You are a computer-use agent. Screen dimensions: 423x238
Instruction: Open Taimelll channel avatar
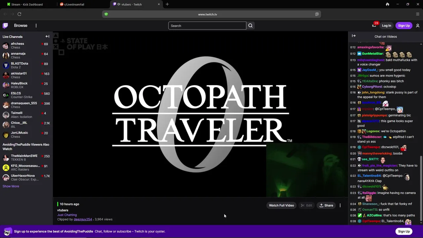(x=6, y=115)
